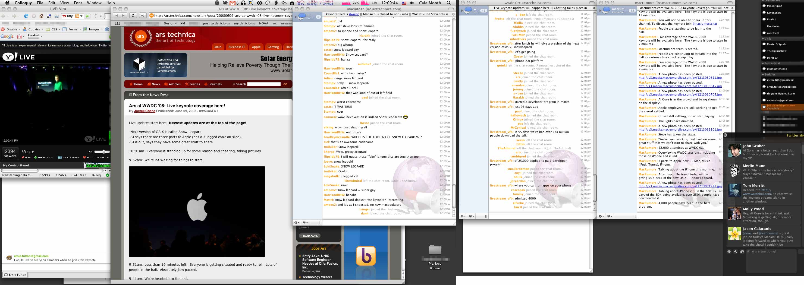
Task: Click the Gmail icon in the menu bar
Action: (233, 3)
